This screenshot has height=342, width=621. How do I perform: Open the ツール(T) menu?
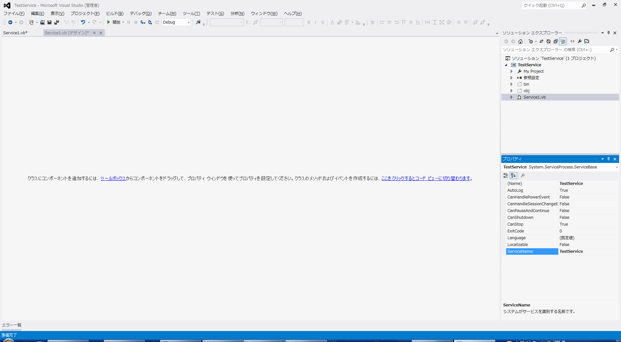pyautogui.click(x=191, y=14)
